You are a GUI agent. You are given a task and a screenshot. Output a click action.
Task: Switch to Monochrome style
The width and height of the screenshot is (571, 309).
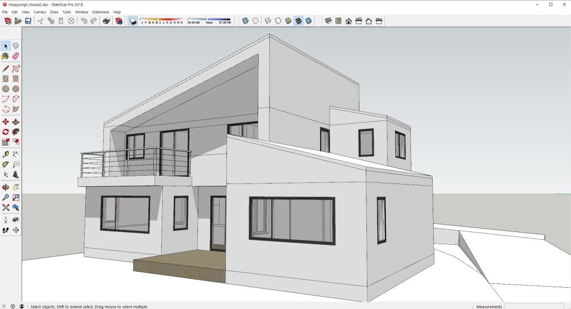pyautogui.click(x=309, y=21)
